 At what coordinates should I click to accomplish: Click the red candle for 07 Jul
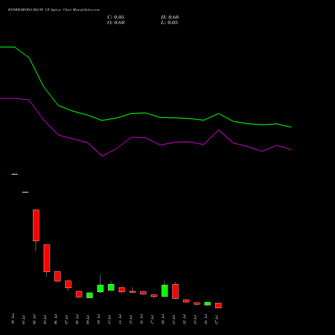[x=68, y=284]
